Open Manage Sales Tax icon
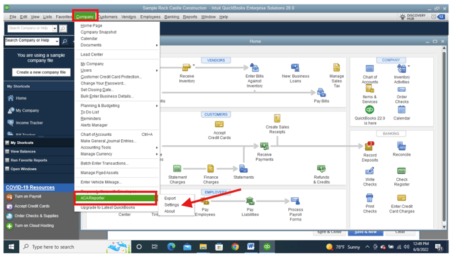 pyautogui.click(x=337, y=67)
